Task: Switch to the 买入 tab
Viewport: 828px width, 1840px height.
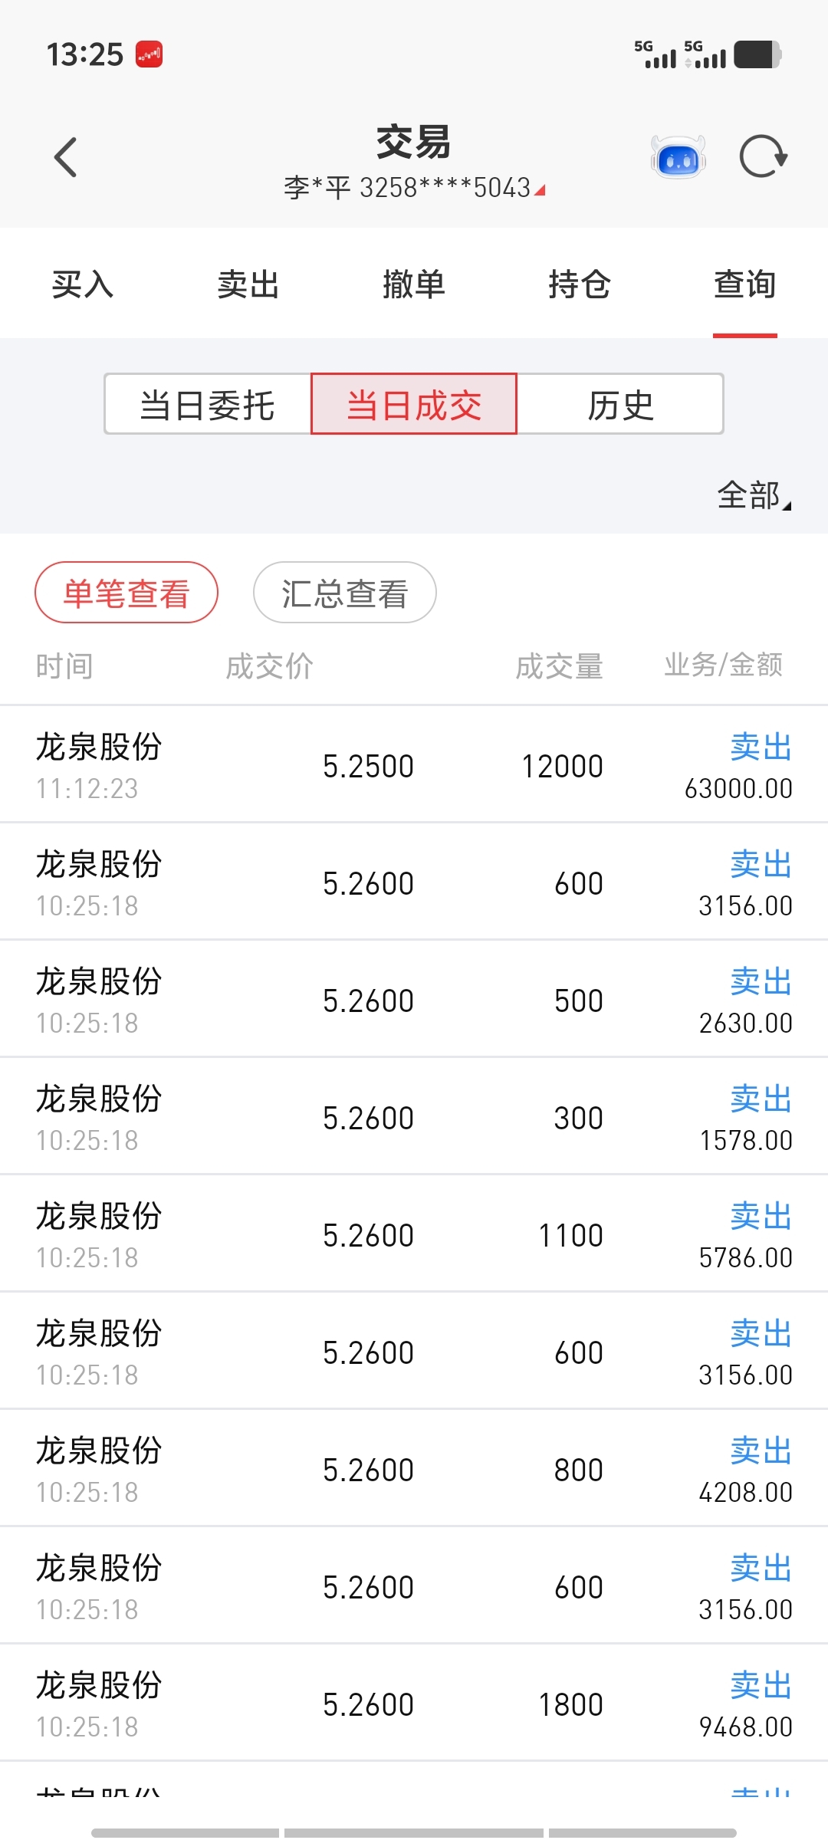Action: pos(83,284)
